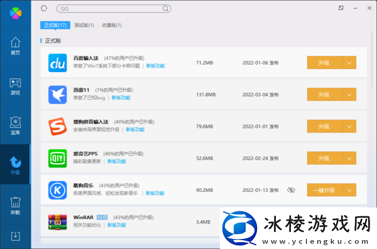Expand dropdown arrow next to 搜狗拼音输入法 upgrade
377x249 pixels.
pos(349,126)
